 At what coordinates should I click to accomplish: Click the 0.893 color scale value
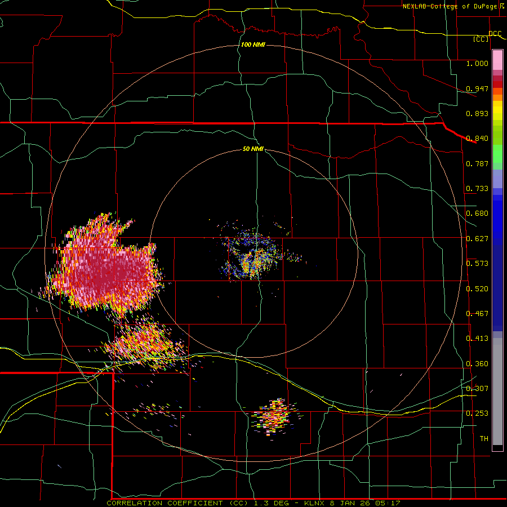[477, 113]
